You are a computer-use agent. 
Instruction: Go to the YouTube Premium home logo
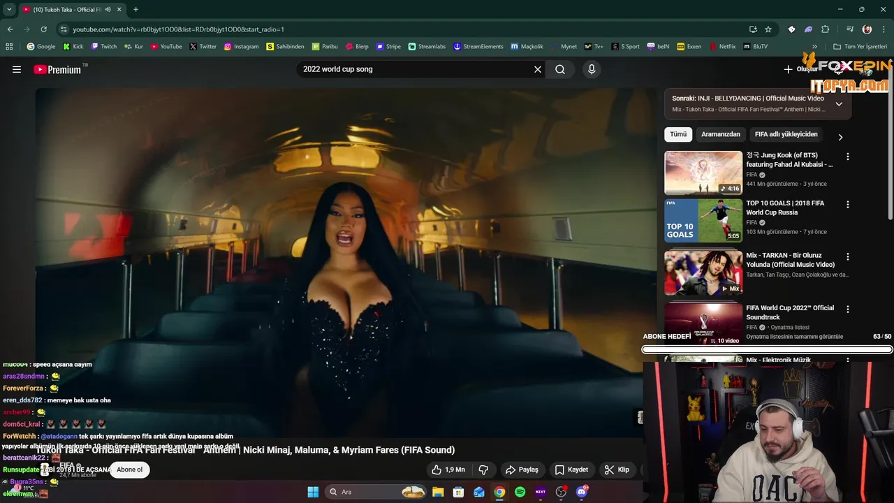tap(57, 69)
